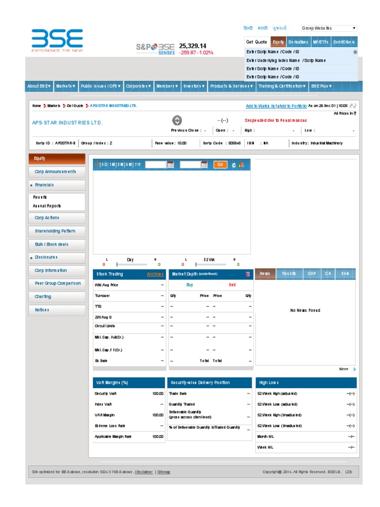Open the Sitemap footer link
The width and height of the screenshot is (380, 507).
(x=164, y=472)
